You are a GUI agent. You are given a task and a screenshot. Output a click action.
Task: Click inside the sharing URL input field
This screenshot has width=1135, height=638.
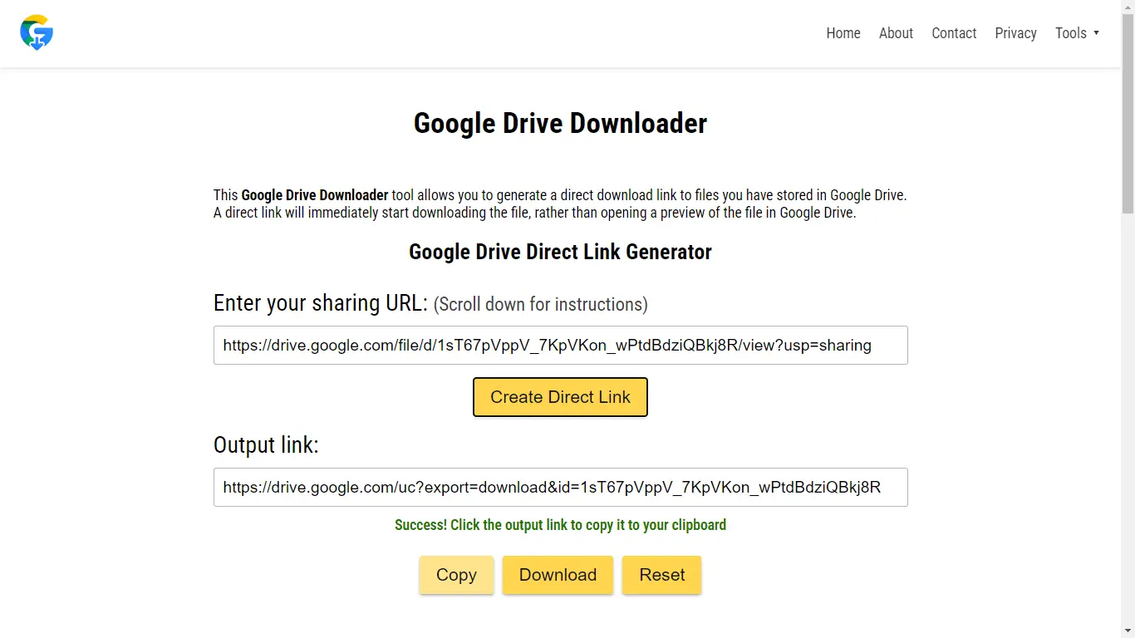pyautogui.click(x=560, y=346)
